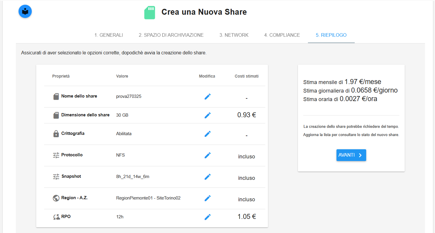Click the card icon beside Nome dello share
435x233 pixels.
(56, 96)
